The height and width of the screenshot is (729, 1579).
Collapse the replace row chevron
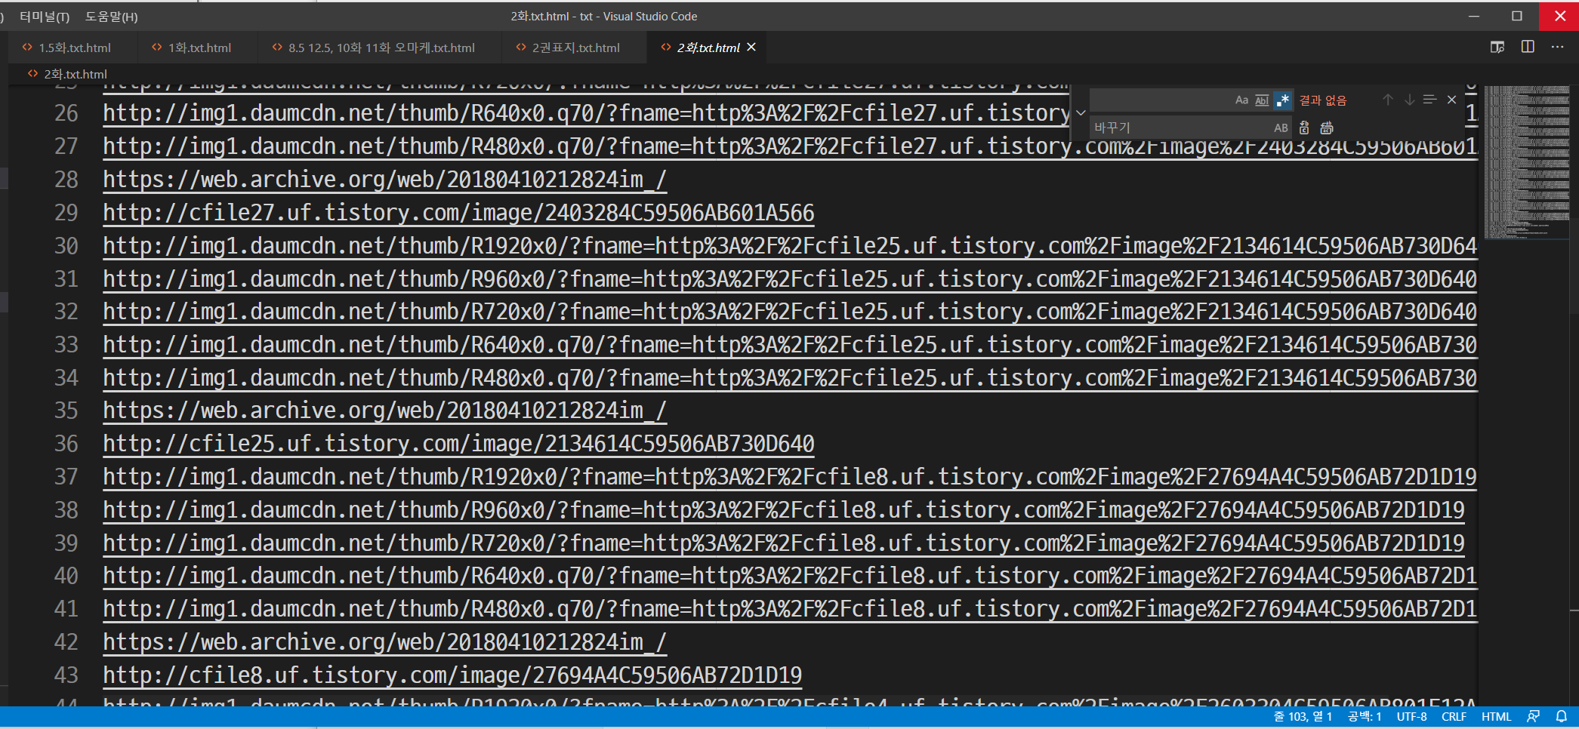pyautogui.click(x=1081, y=113)
